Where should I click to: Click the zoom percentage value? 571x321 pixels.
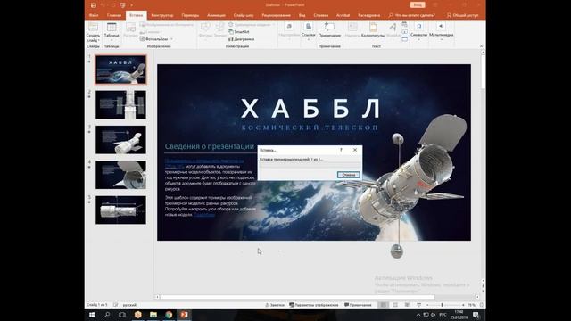(x=471, y=305)
